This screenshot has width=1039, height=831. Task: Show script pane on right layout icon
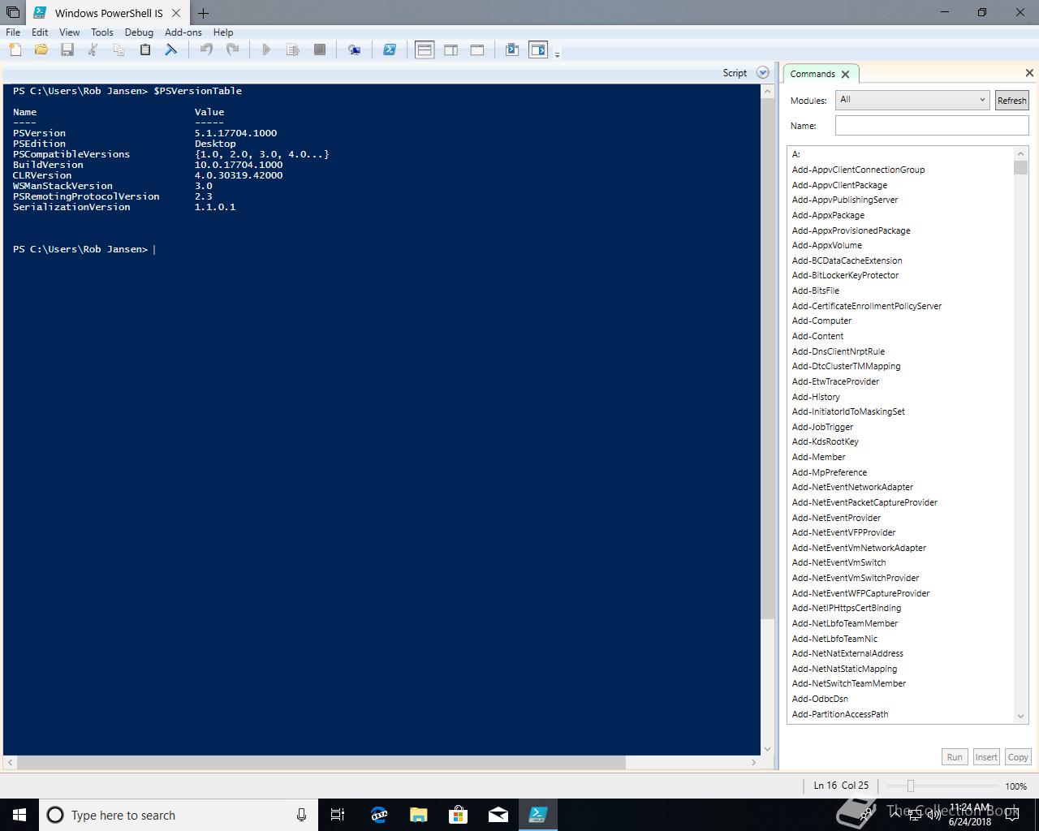tap(451, 50)
